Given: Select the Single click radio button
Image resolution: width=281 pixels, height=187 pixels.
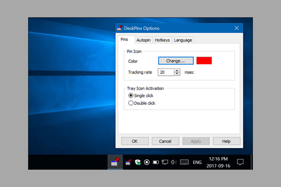Looking at the screenshot, I should (x=131, y=95).
